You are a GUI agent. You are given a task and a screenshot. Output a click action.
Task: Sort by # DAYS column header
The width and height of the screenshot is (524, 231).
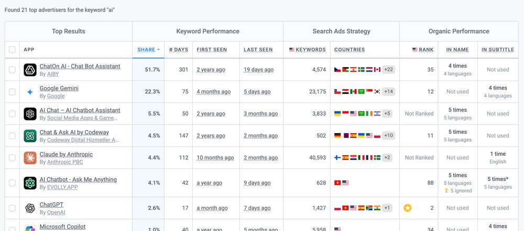179,49
